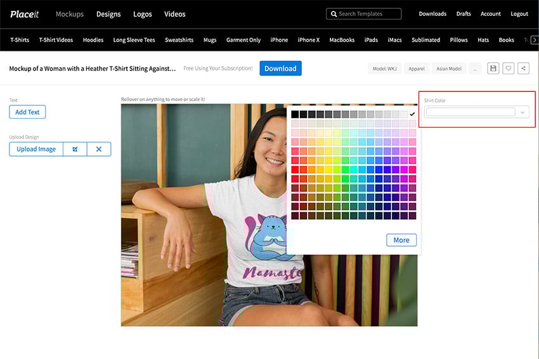Click the Asian Model tag
The height and width of the screenshot is (359, 539).
449,69
